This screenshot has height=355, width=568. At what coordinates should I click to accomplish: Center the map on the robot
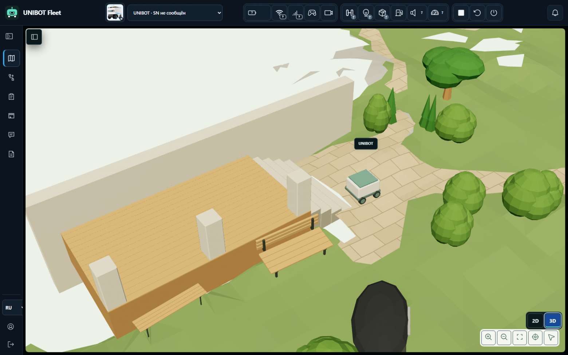pyautogui.click(x=535, y=337)
